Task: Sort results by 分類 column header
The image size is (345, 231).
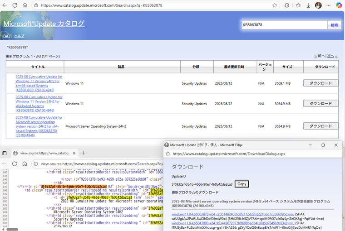Action: 196,67
